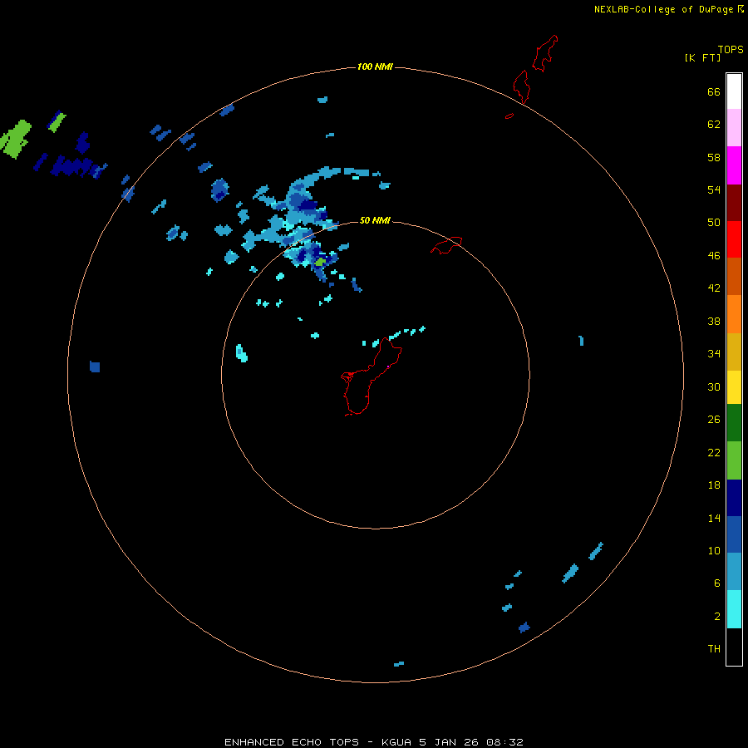Click the 50 NMI range ring label
This screenshot has height=748, width=748.
click(x=375, y=220)
